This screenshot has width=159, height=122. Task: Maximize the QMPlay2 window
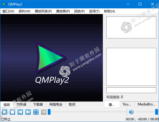140,4
